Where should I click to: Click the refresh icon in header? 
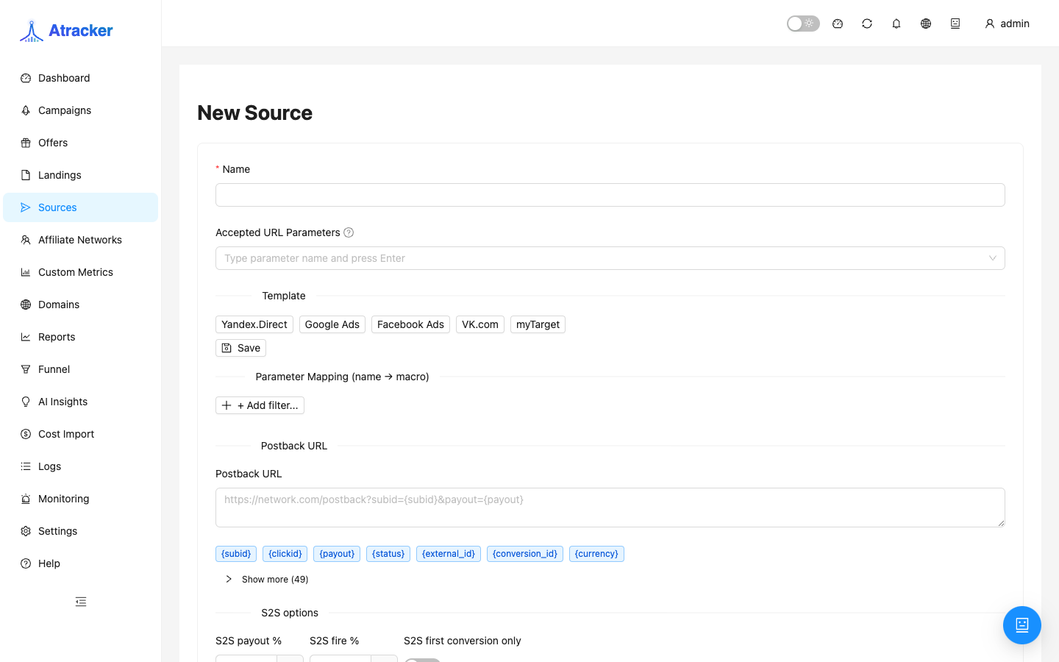tap(867, 24)
